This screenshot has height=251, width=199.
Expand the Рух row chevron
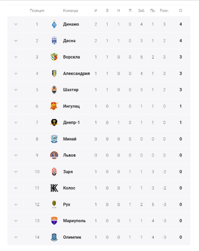(16, 204)
